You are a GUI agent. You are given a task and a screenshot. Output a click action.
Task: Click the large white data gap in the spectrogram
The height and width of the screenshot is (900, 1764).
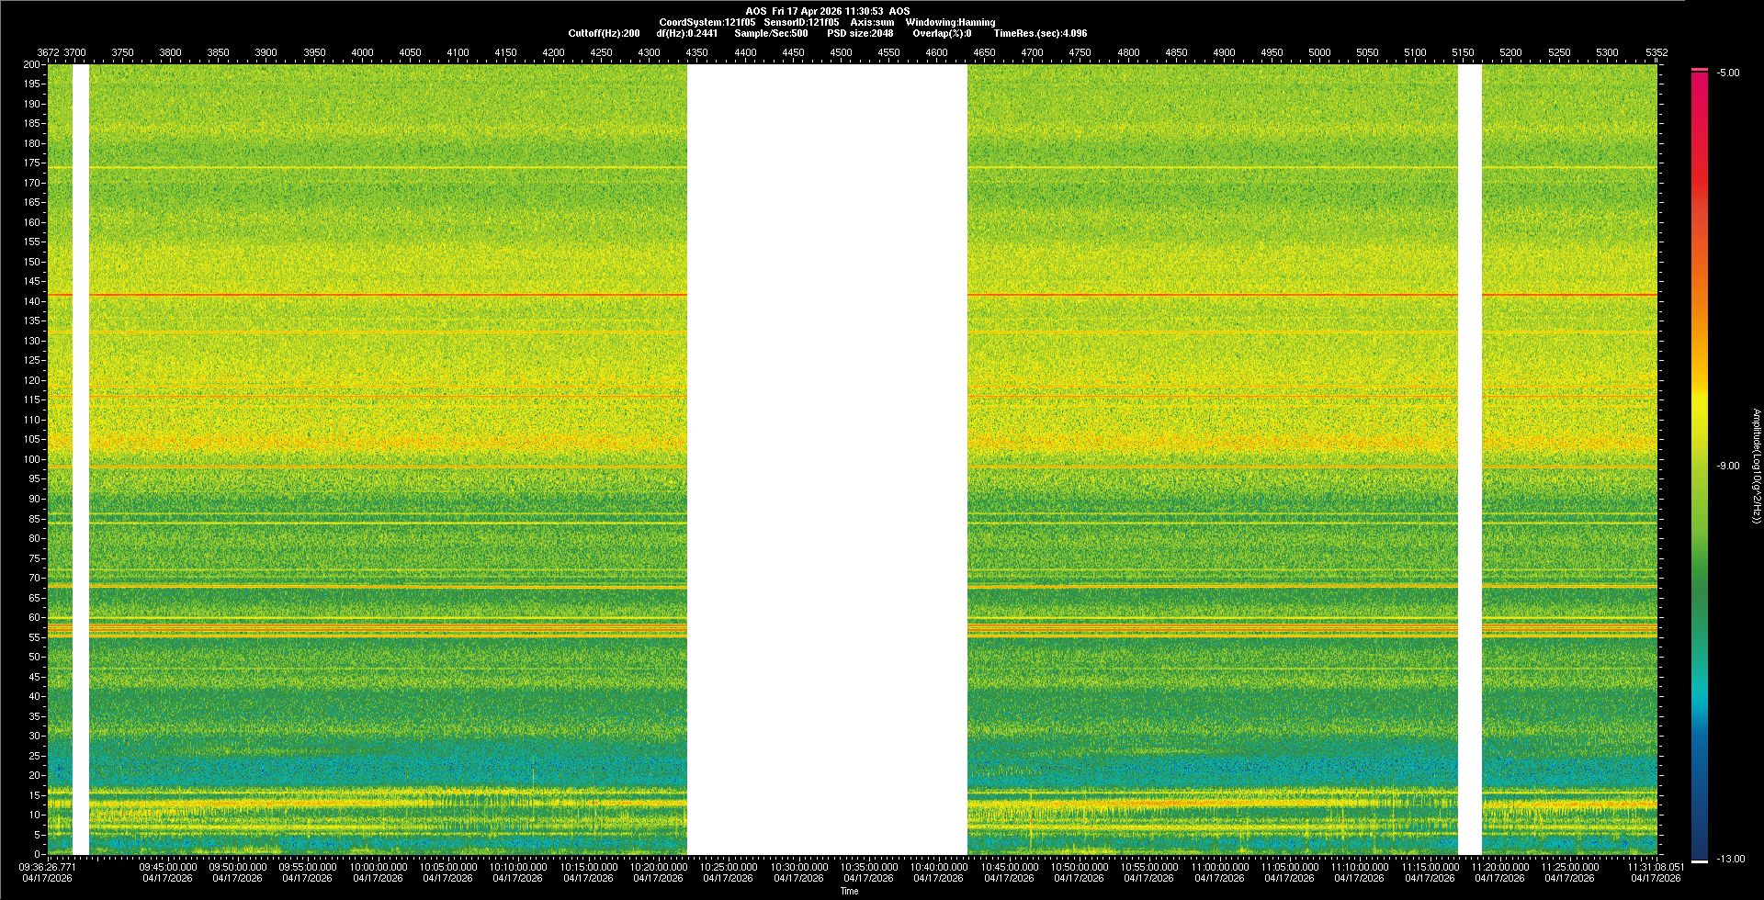tap(827, 459)
